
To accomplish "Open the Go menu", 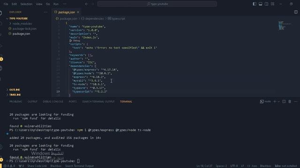I will pyautogui.click(x=48, y=4).
